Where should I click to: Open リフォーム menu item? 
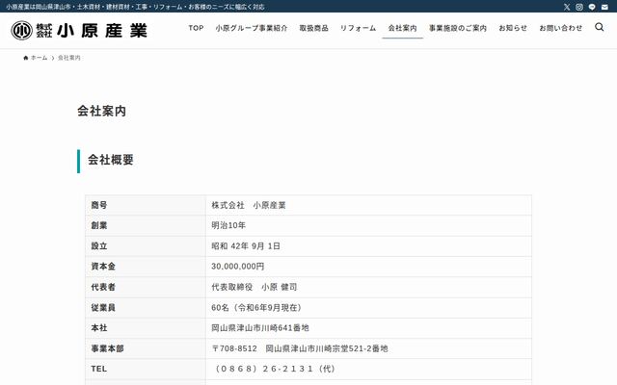coord(358,28)
